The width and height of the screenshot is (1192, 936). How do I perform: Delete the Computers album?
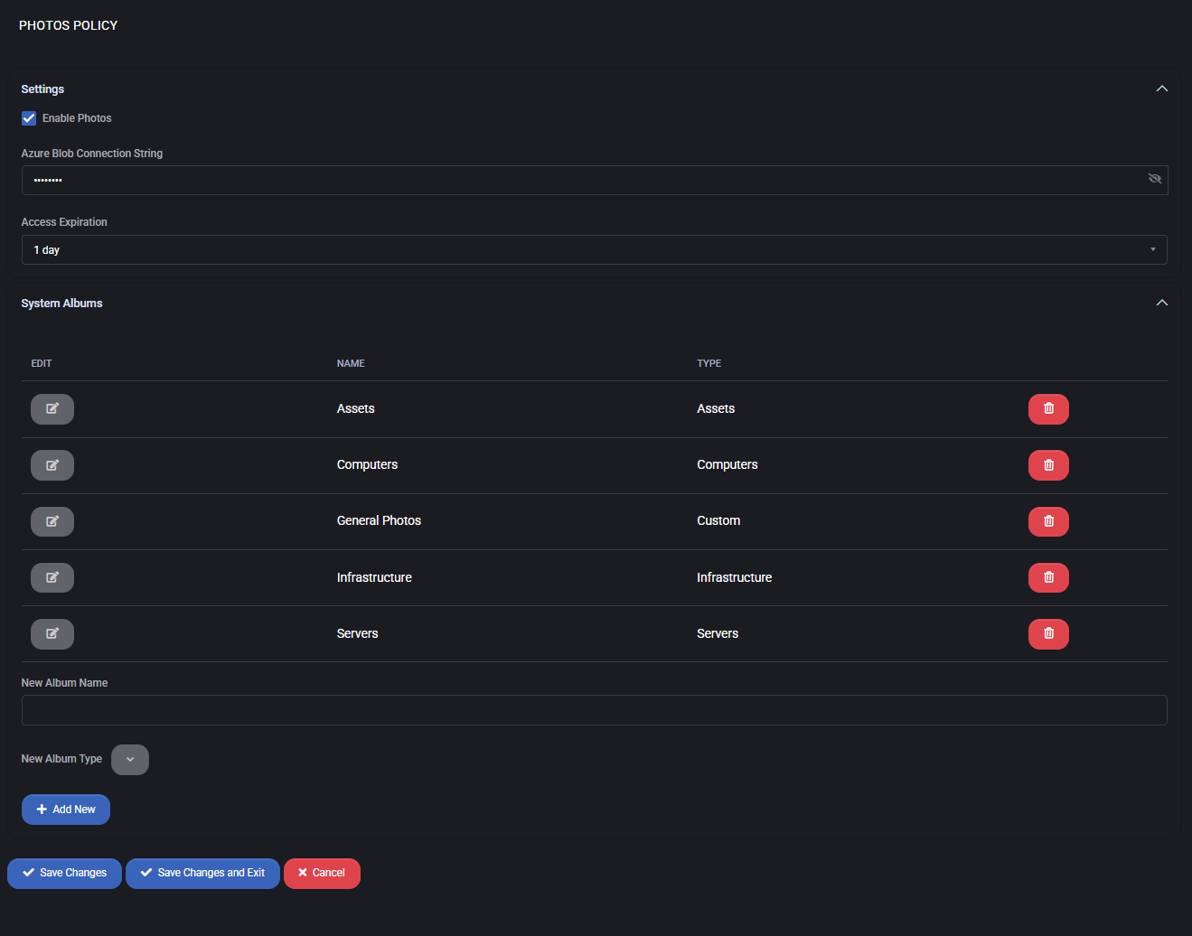[x=1048, y=465]
